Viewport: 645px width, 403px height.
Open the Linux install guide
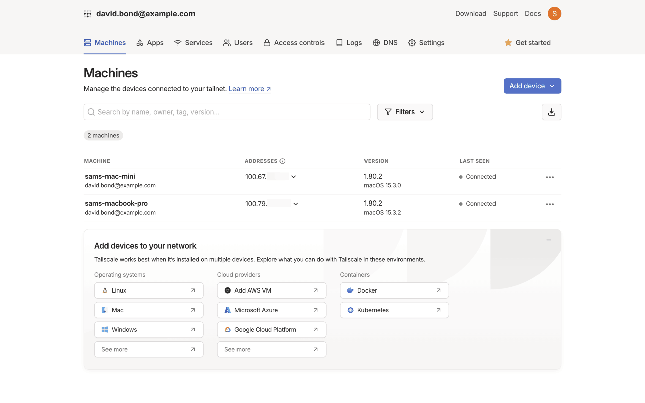pos(149,290)
